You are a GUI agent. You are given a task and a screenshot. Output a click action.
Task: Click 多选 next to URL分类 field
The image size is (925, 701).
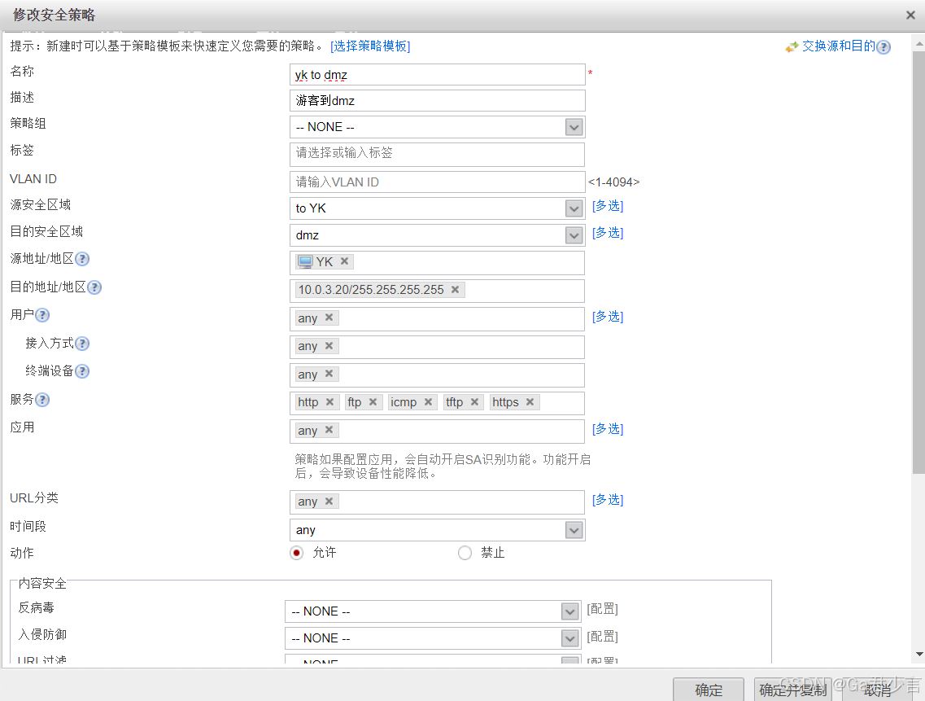click(608, 500)
